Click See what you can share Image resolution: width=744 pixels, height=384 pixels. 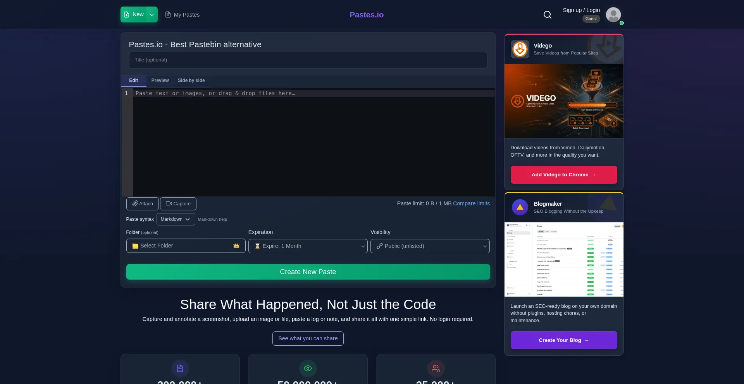(x=308, y=338)
